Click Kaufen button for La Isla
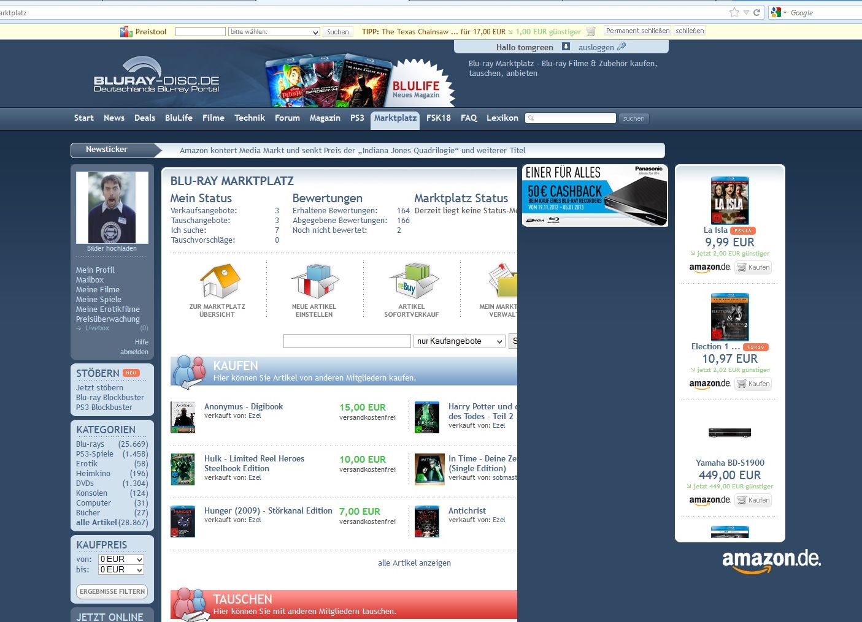This screenshot has height=622, width=862. 753,267
